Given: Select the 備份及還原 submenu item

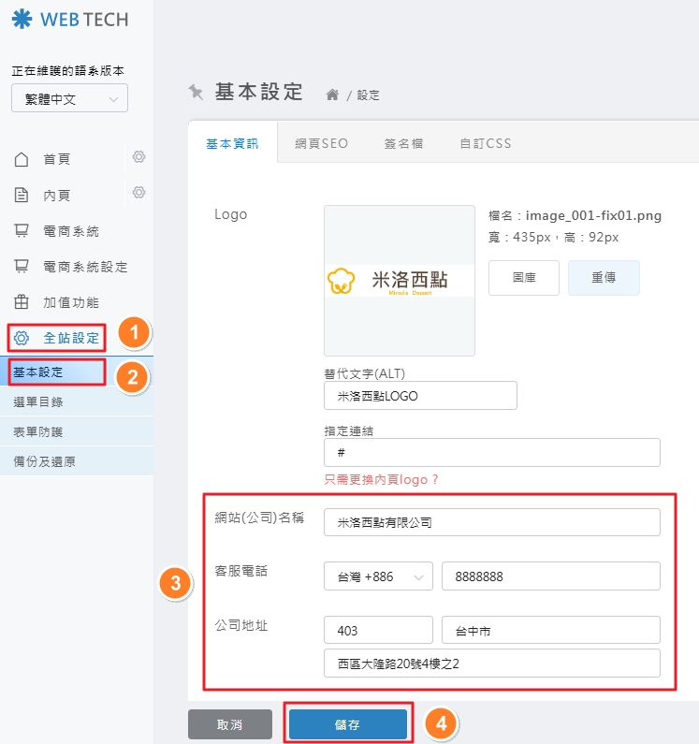Looking at the screenshot, I should pyautogui.click(x=77, y=461).
